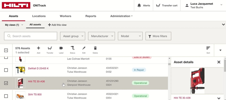The image size is (226, 100).
Task: Click the Search assets input field
Action: (x=31, y=36)
